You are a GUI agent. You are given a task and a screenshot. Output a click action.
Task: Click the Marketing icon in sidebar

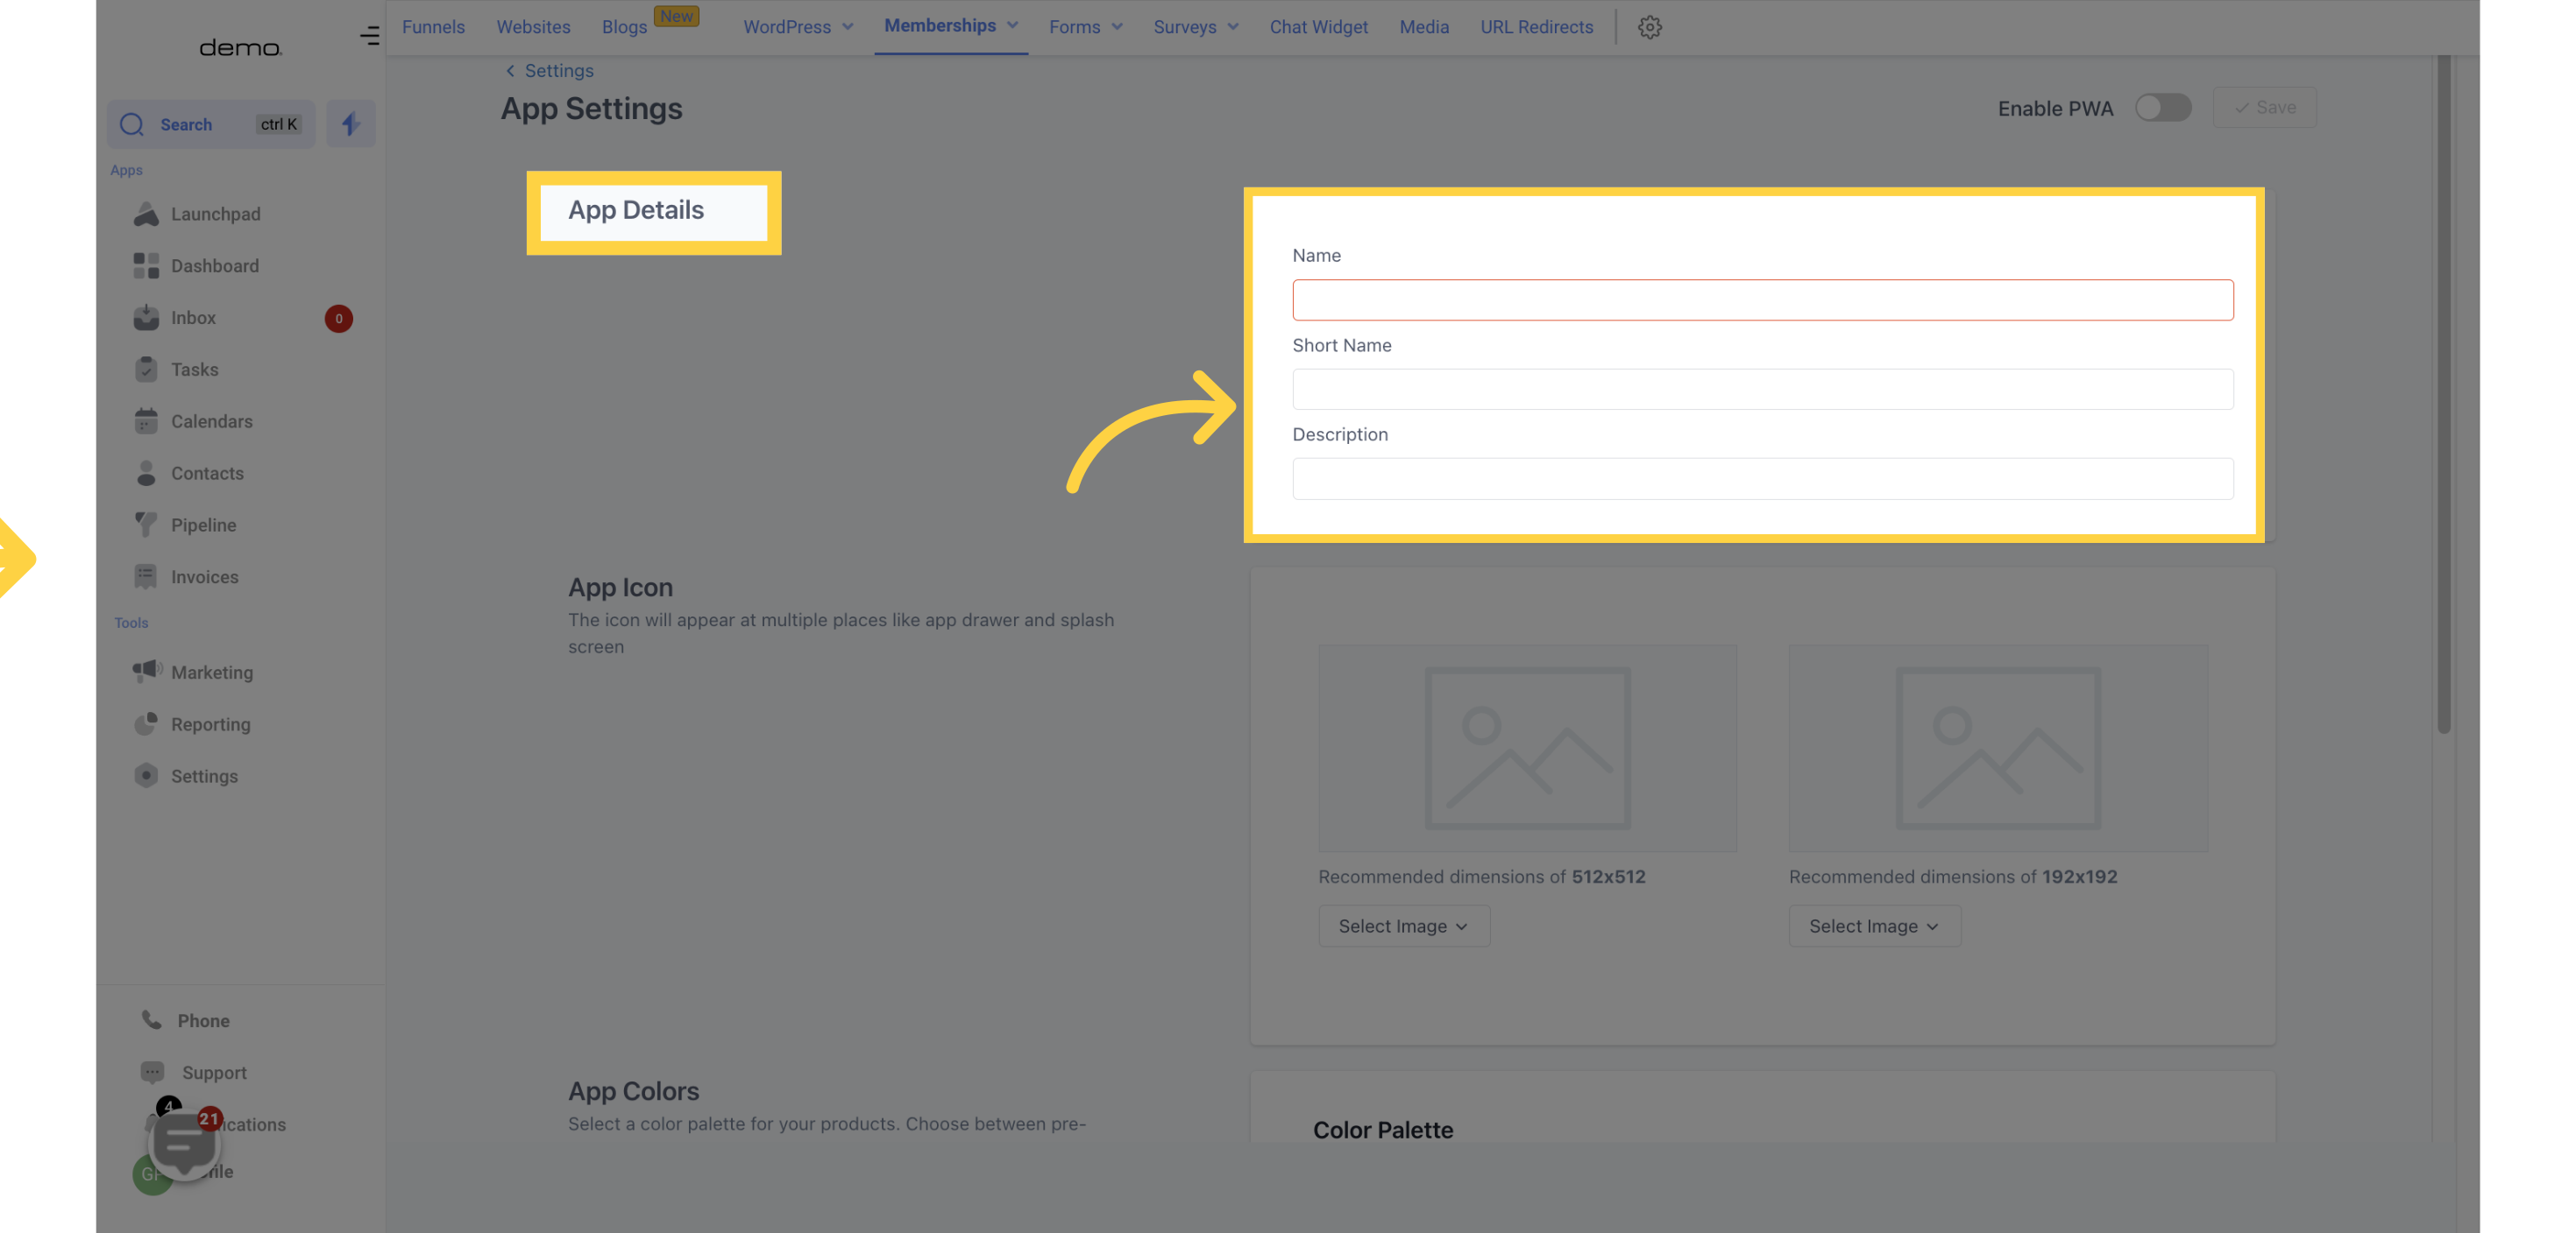pyautogui.click(x=148, y=673)
